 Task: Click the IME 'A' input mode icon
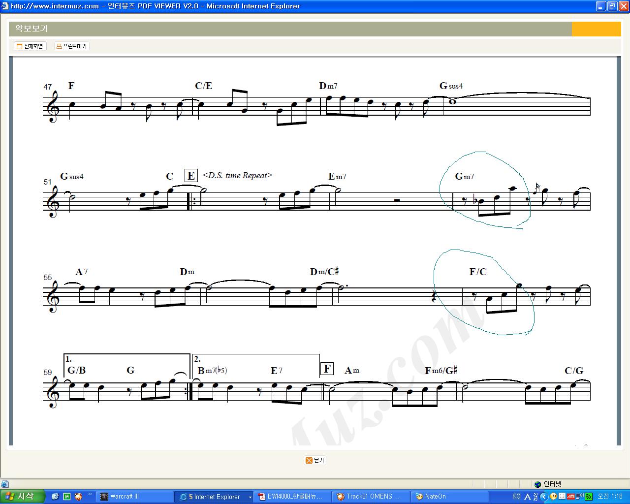pos(528,497)
